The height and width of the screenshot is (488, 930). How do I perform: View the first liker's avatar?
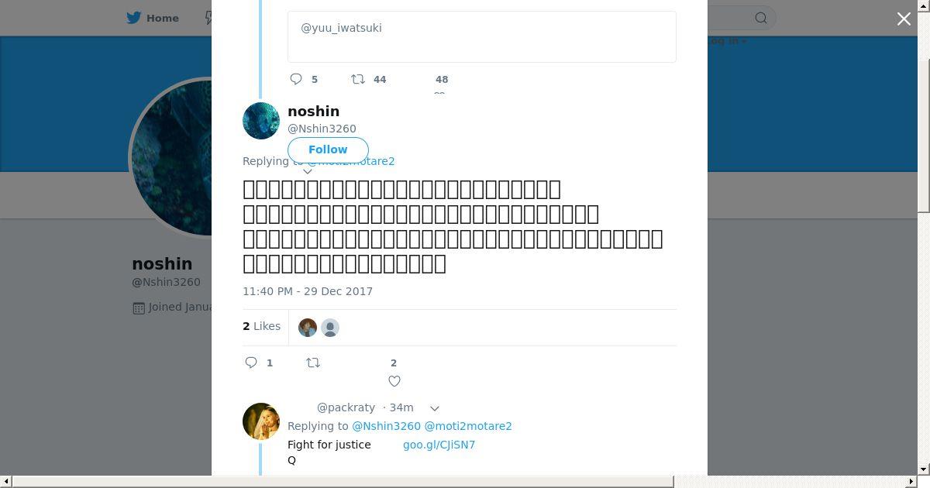(x=308, y=328)
